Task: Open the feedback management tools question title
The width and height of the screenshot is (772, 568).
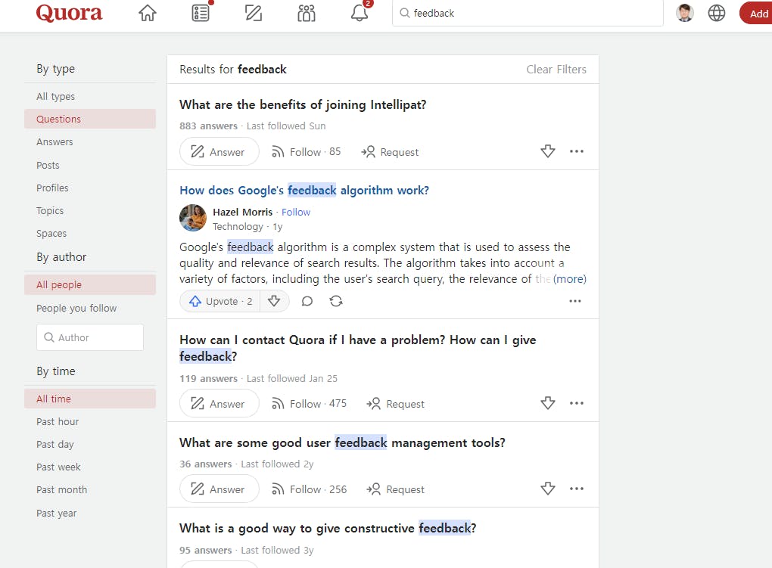Action: coord(342,443)
